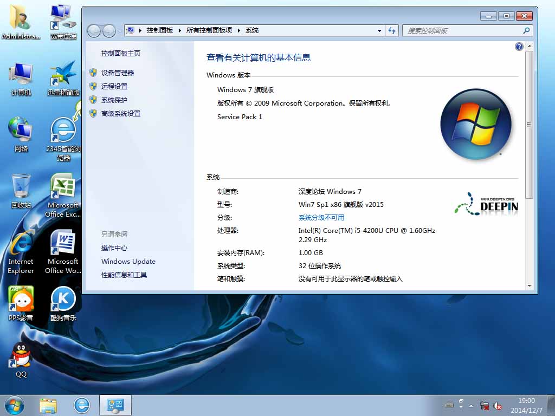Image resolution: width=555 pixels, height=416 pixels.
Task: Click the Intel(R) Core(TM) i5-4200U processor text
Action: pos(367,235)
